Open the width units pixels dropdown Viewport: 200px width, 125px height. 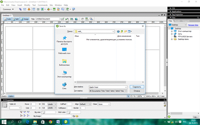pyautogui.click(x=52, y=104)
